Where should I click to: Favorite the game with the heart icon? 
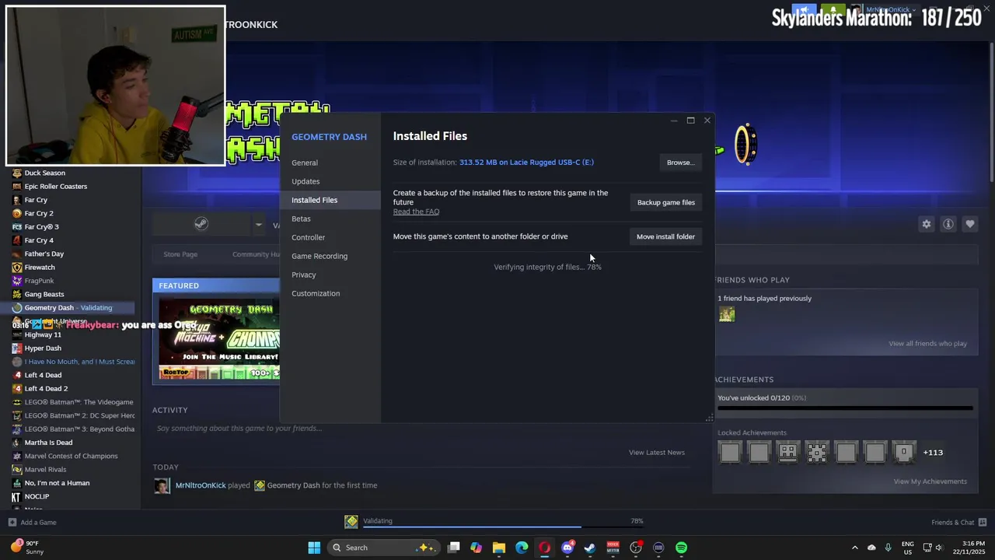pos(970,224)
